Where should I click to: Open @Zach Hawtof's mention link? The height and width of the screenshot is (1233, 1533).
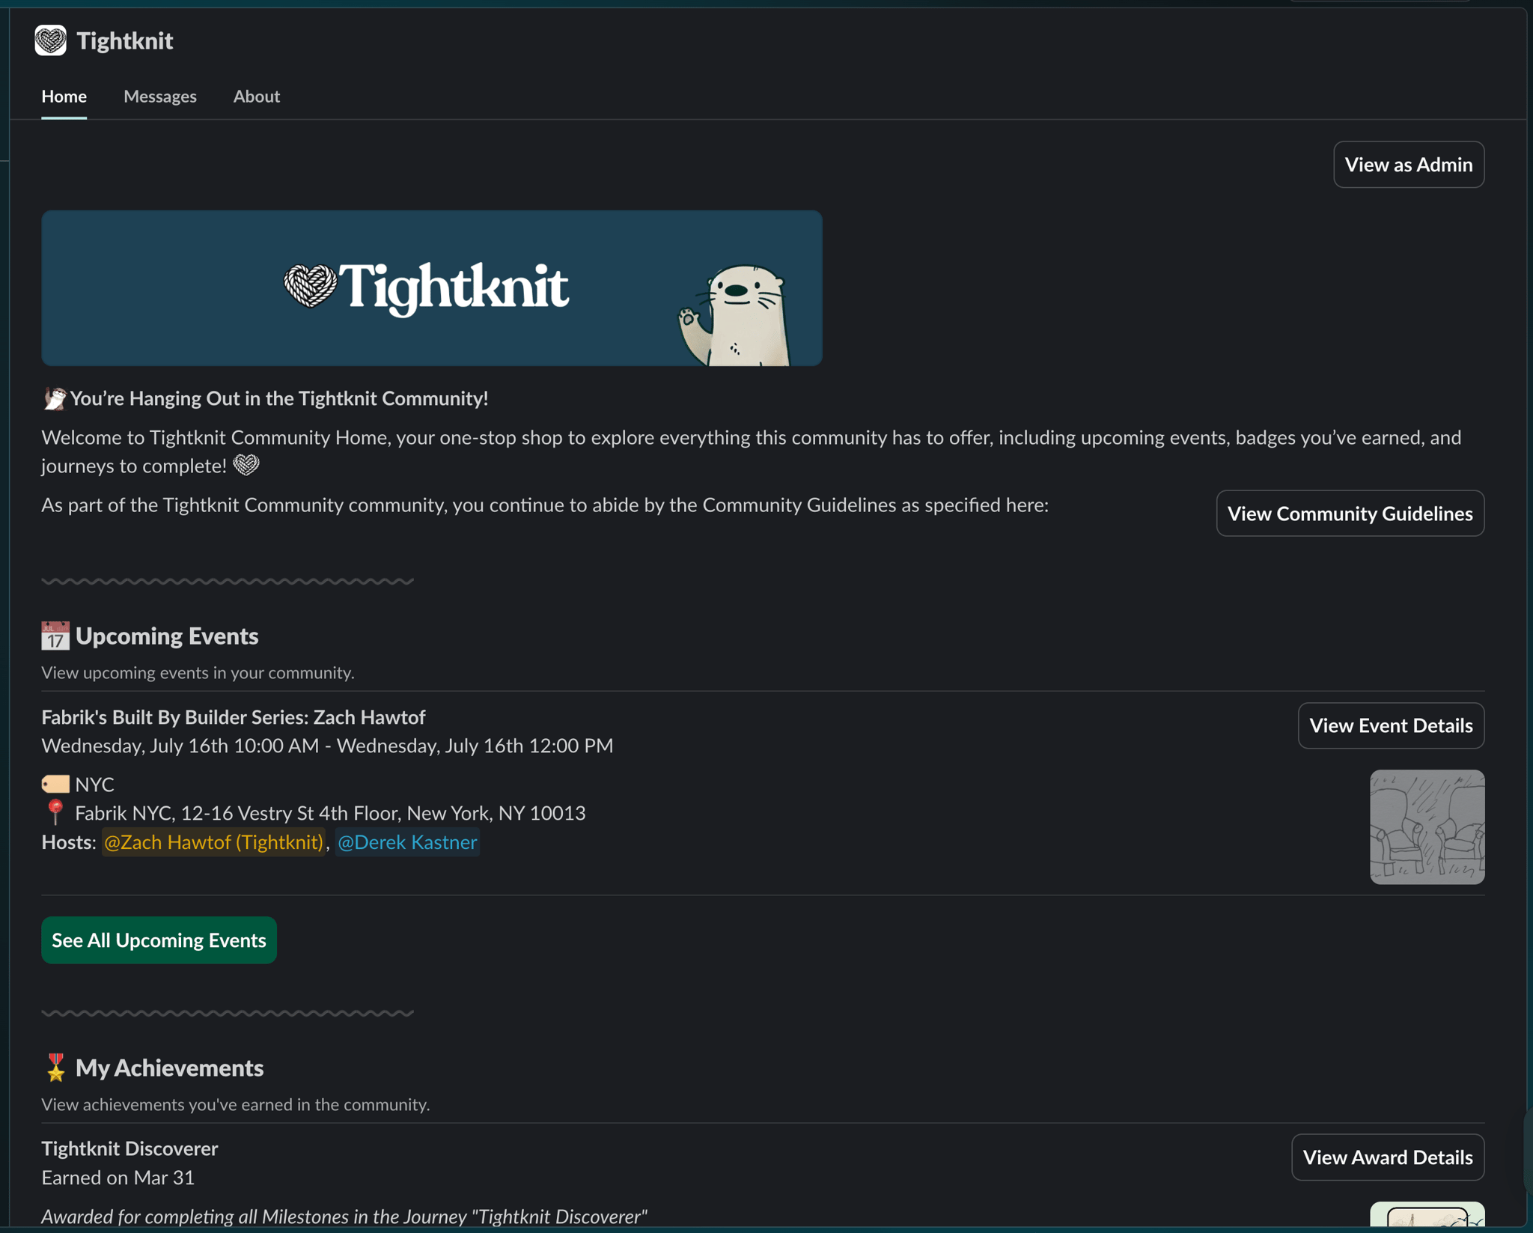click(213, 842)
